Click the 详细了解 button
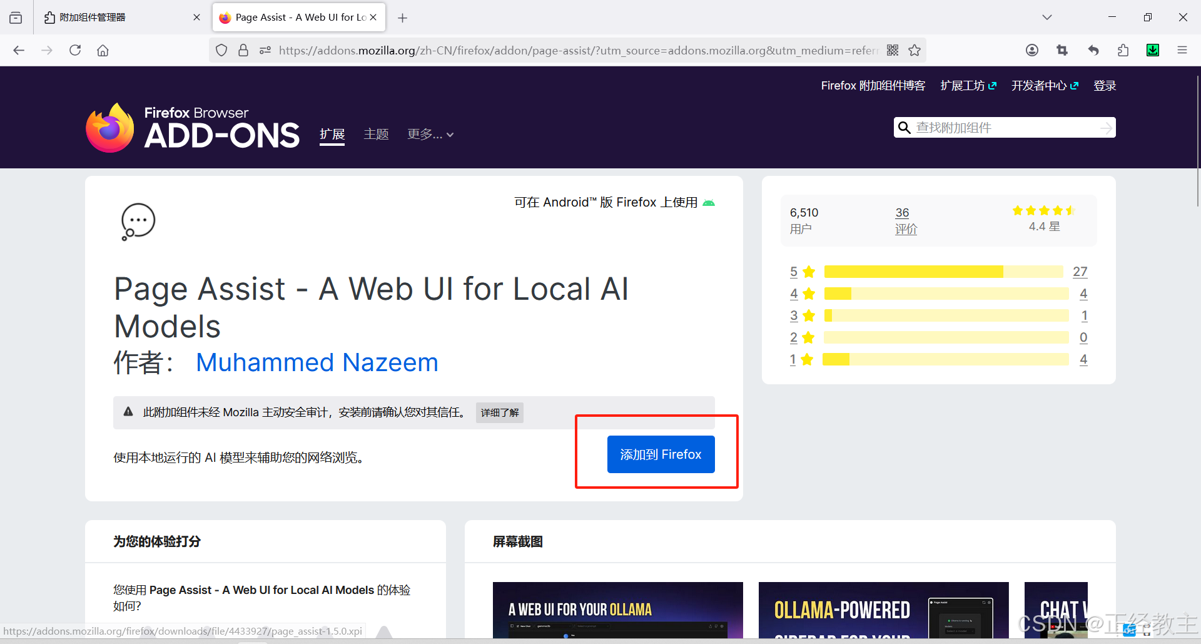 (500, 412)
